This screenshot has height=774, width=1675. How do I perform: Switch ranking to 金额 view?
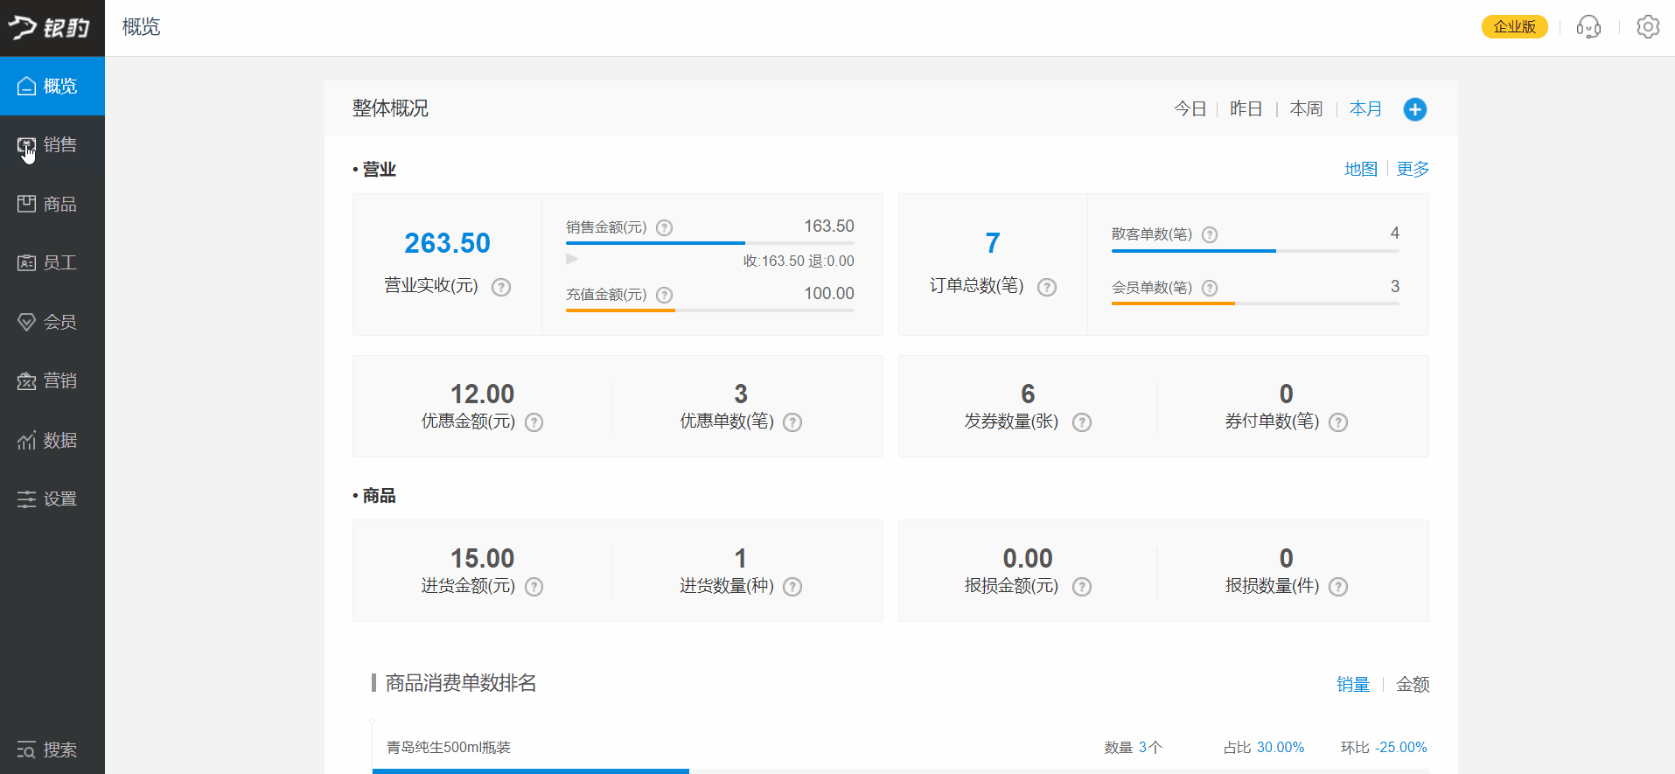coord(1412,684)
